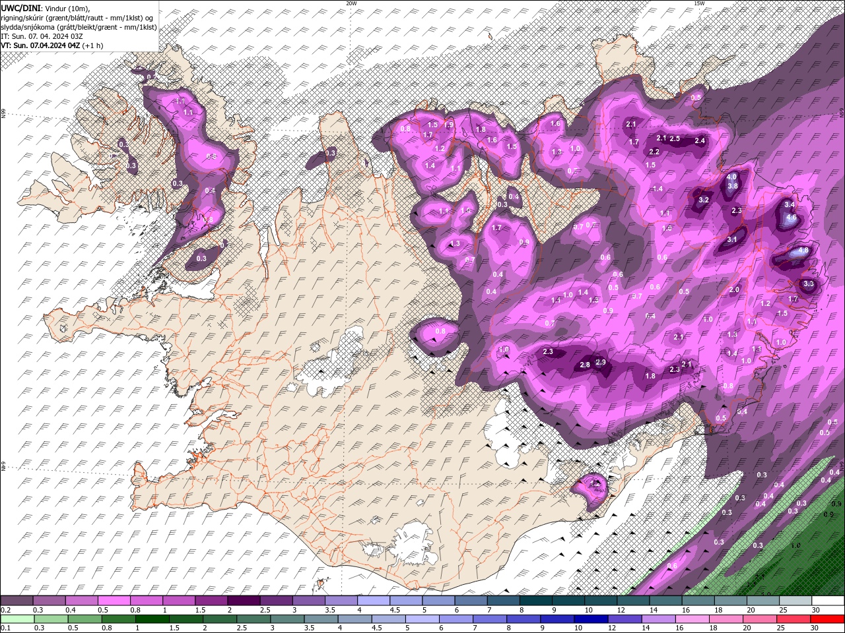Viewport: 845px width, 633px height.
Task: Click the '3.1' precipitation value on the map
Action: point(732,239)
